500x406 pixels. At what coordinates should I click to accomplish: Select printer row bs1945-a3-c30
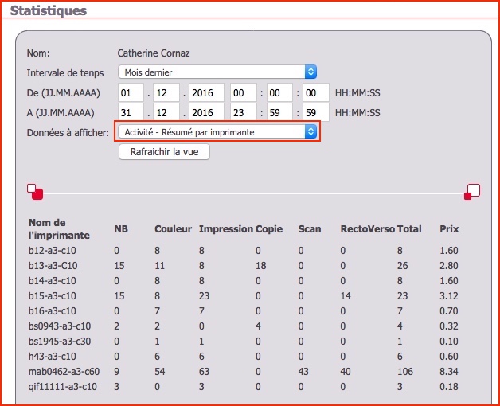point(244,342)
